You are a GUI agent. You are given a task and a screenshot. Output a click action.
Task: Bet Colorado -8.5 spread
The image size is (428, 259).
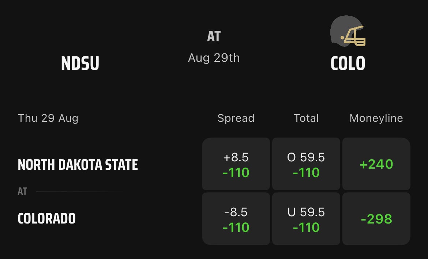coord(236,219)
